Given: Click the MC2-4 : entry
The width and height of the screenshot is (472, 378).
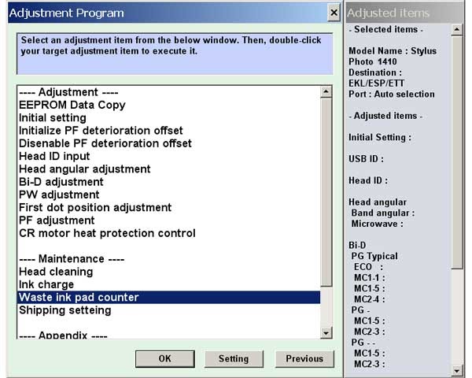Looking at the screenshot, I should pos(370,299).
